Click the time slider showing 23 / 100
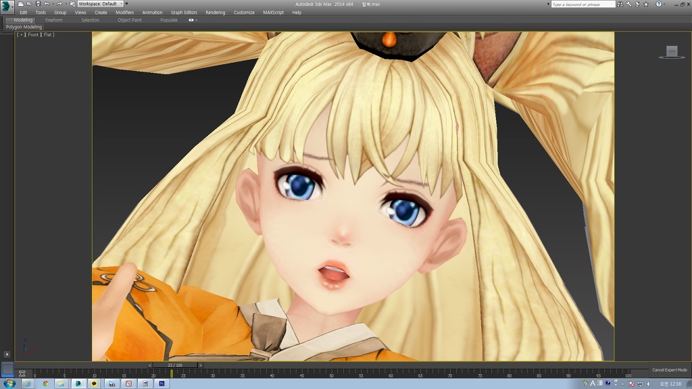The width and height of the screenshot is (692, 389). (175, 365)
